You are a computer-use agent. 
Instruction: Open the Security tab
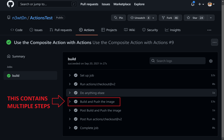150,30
